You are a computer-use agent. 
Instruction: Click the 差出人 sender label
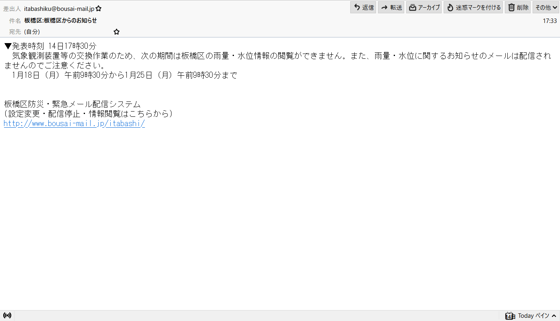click(x=12, y=8)
